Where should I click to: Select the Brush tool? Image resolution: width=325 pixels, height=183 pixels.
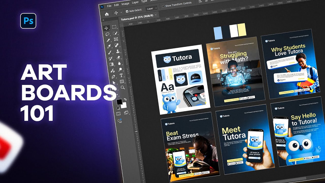pos(110,53)
